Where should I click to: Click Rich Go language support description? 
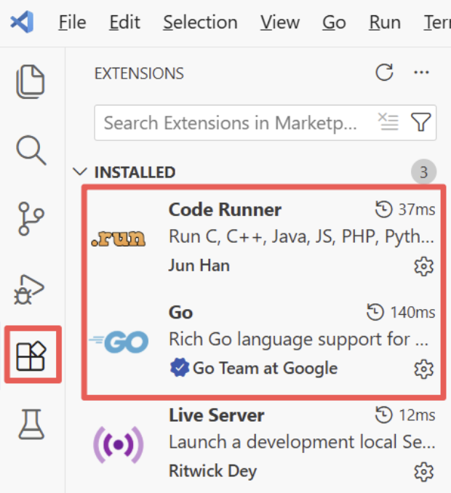[299, 340]
